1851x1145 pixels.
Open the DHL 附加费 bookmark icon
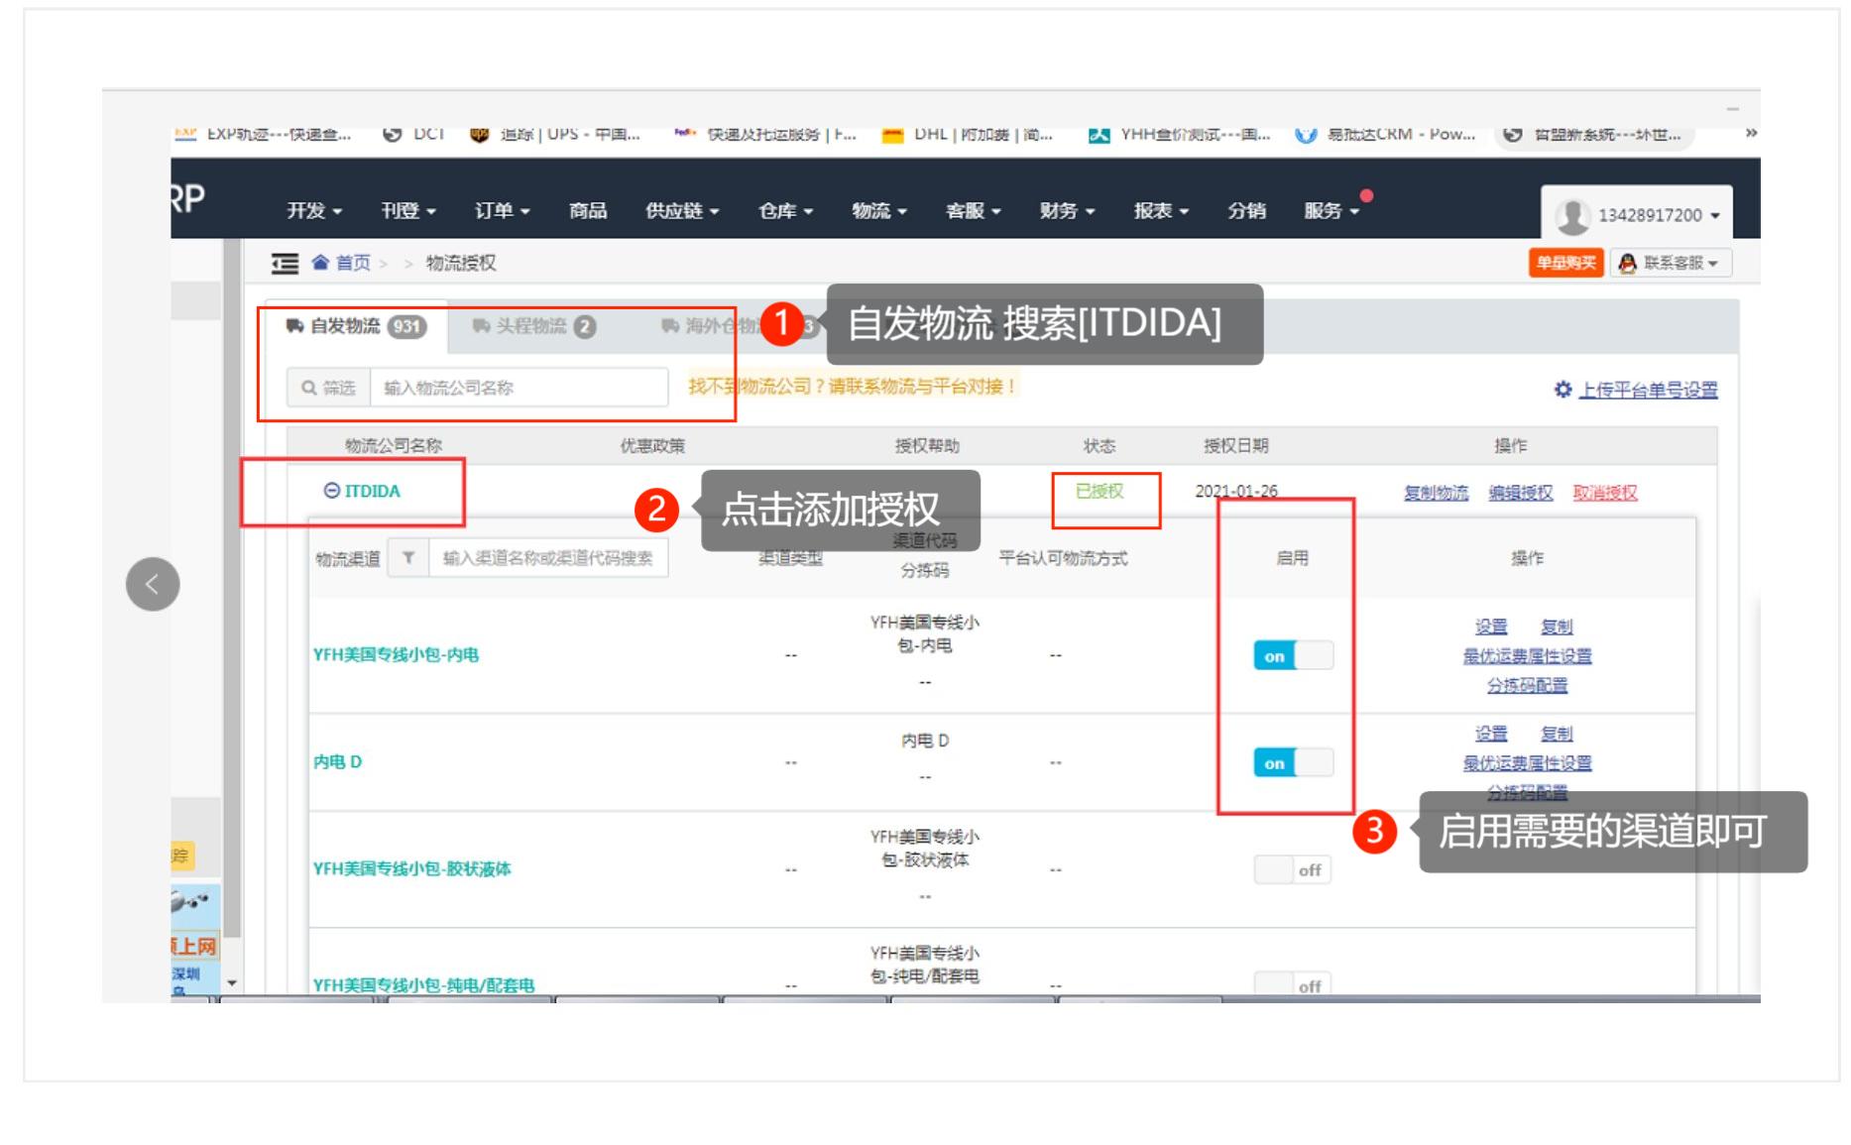892,135
